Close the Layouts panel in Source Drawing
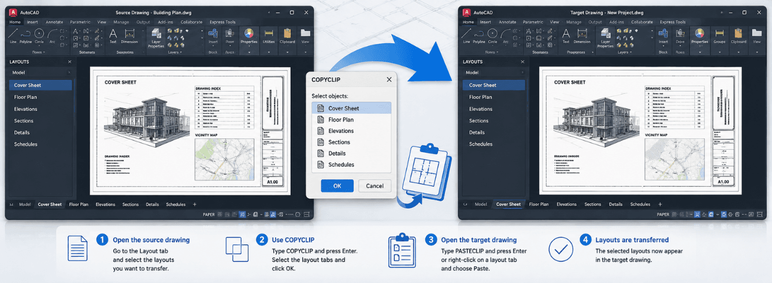The width and height of the screenshot is (772, 283). pos(70,62)
